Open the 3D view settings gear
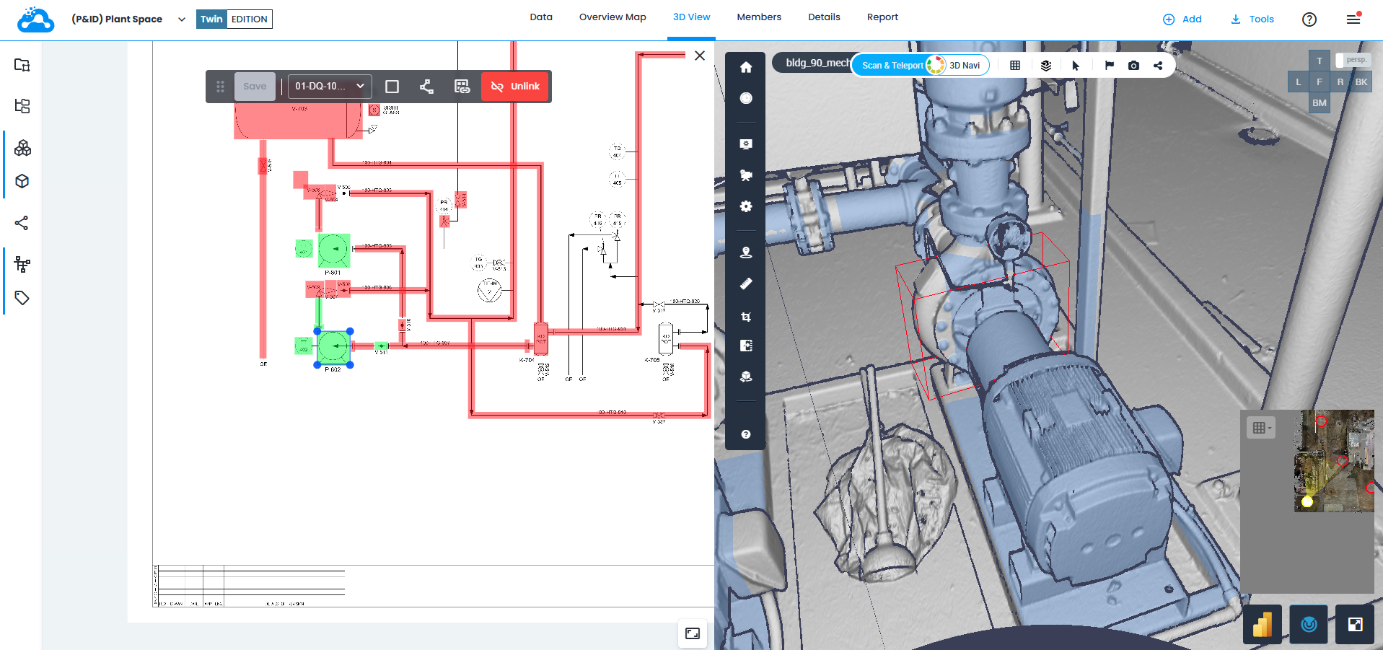Image resolution: width=1383 pixels, height=650 pixels. (x=745, y=206)
